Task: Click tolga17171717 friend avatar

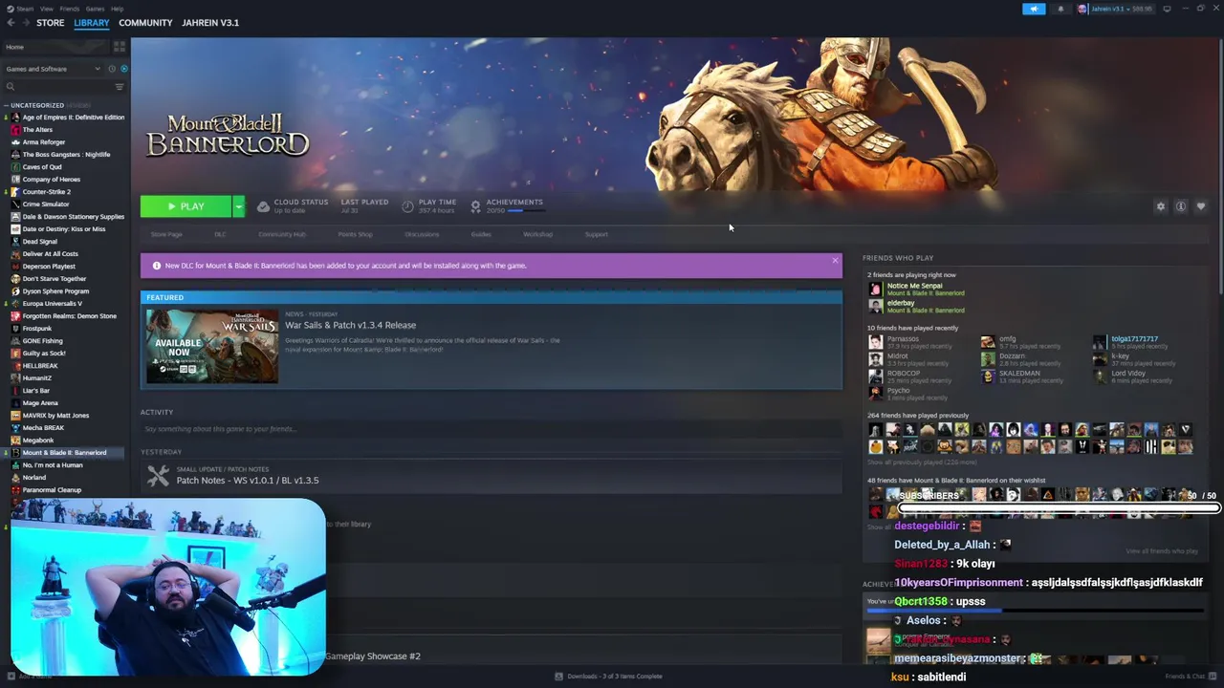Action: click(x=1100, y=342)
